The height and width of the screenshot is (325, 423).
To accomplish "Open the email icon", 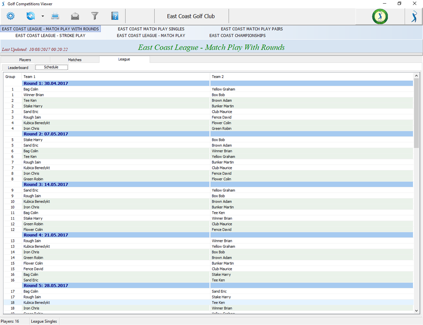I will (75, 16).
